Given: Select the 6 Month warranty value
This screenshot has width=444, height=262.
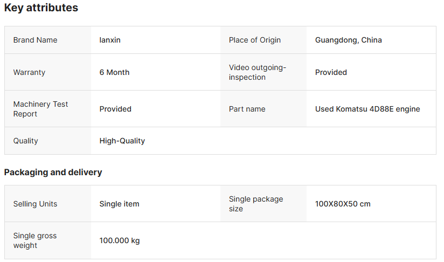Looking at the screenshot, I should point(114,72).
